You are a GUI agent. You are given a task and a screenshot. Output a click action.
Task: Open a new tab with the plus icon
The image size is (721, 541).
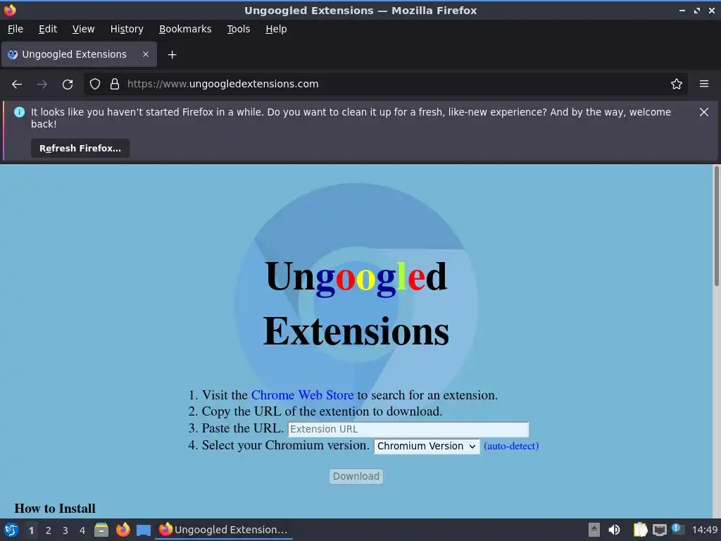point(172,55)
